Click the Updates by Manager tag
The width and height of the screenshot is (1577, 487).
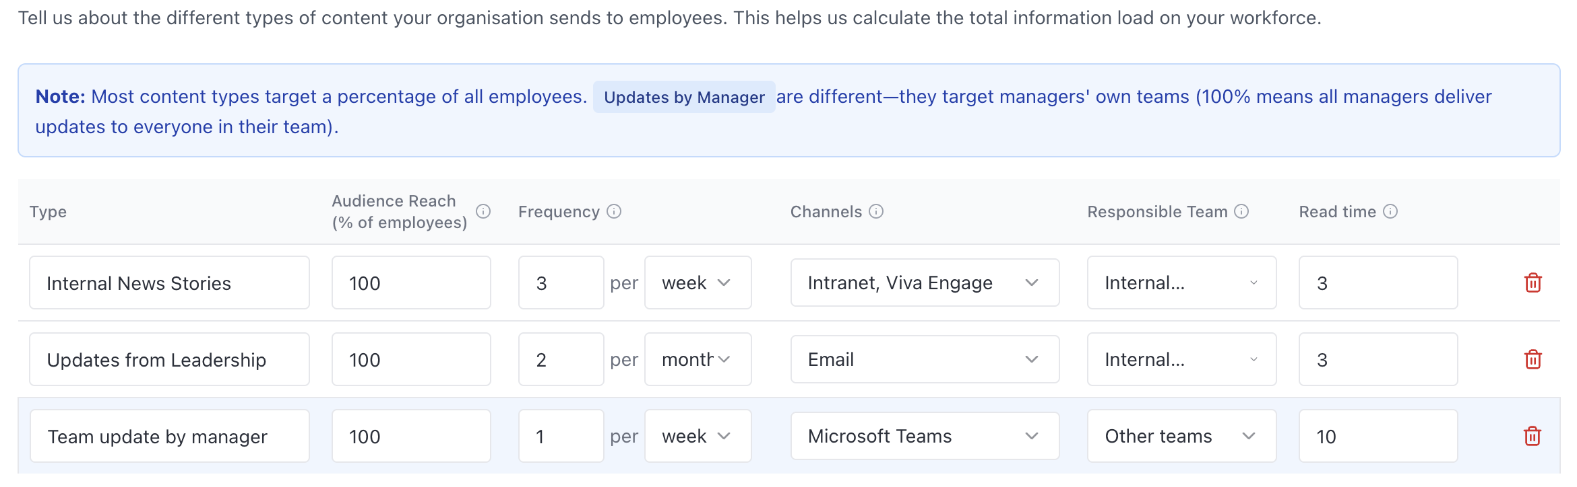684,98
